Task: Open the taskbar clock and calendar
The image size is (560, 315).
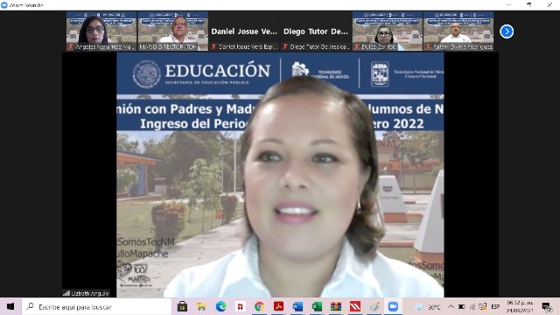Action: coord(520,307)
